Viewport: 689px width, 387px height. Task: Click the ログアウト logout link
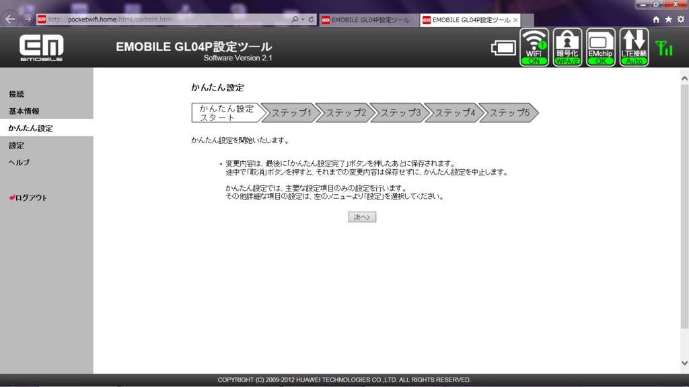click(x=28, y=198)
